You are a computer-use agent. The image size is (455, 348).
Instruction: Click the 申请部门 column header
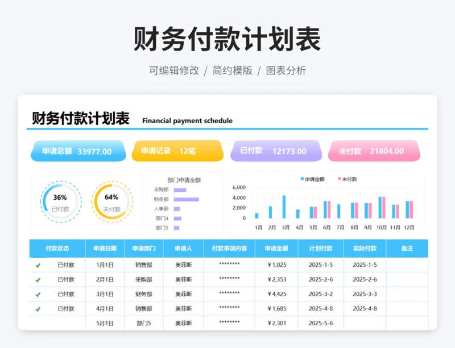click(144, 248)
